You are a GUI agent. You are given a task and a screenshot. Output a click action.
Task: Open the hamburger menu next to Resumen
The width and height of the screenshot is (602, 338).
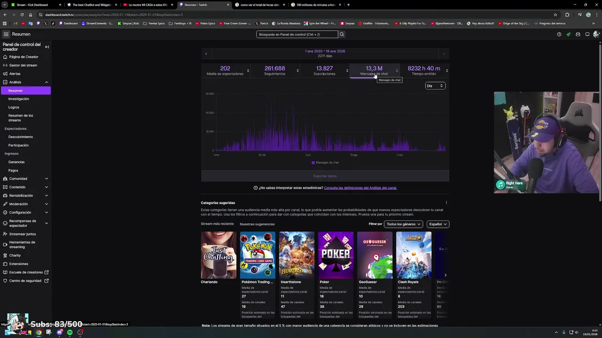[6, 34]
